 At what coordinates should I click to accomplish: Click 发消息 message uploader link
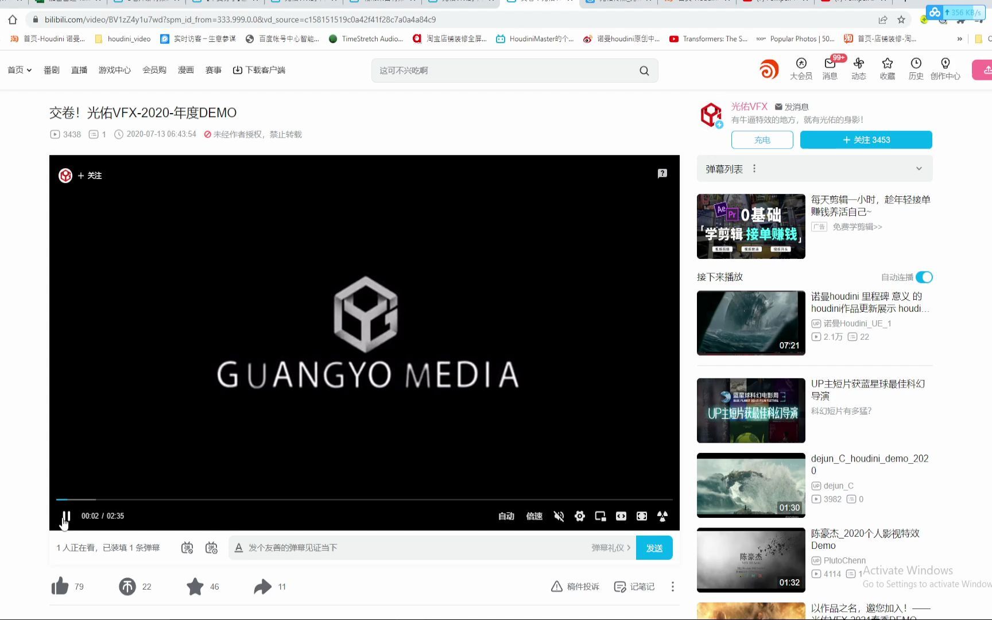pos(792,107)
